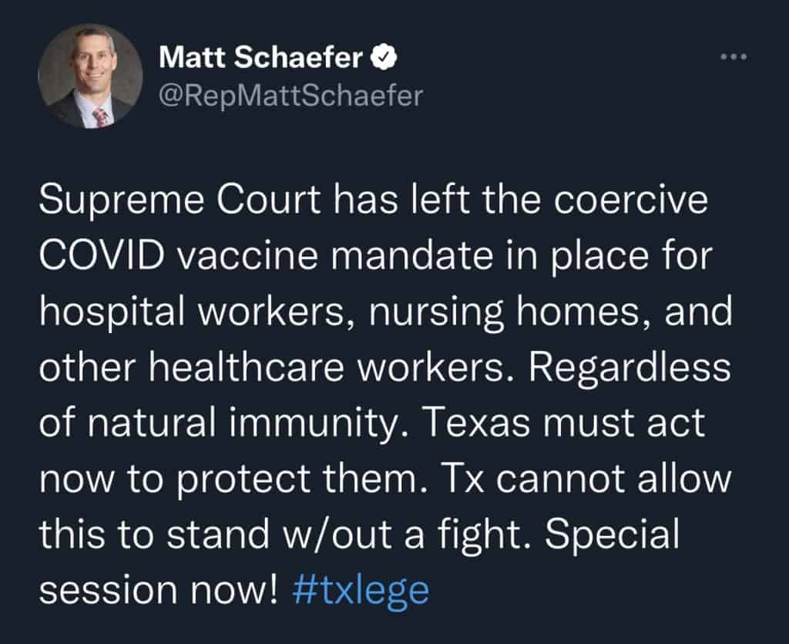The image size is (789, 644).
Task: Open the three-dot more options menu
Action: pos(733,57)
